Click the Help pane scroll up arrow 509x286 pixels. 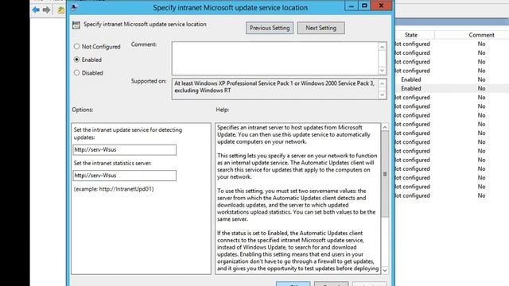pyautogui.click(x=385, y=127)
